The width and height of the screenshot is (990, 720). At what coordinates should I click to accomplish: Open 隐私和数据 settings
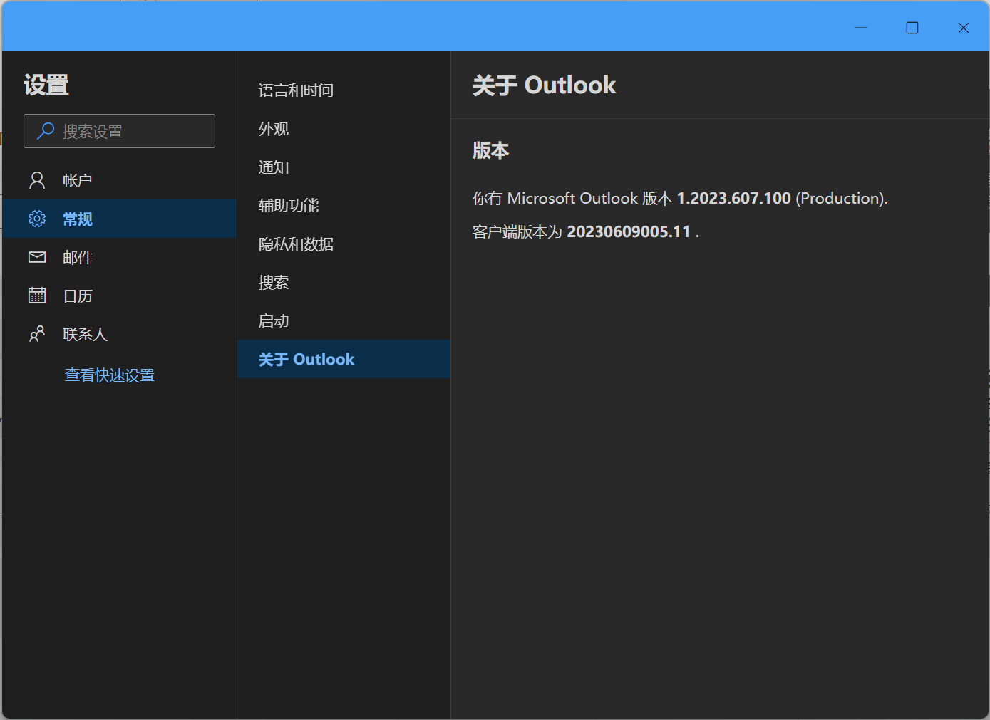click(344, 244)
